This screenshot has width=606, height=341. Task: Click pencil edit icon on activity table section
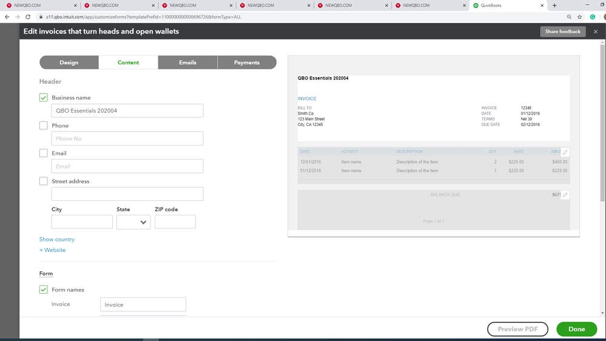pyautogui.click(x=565, y=152)
